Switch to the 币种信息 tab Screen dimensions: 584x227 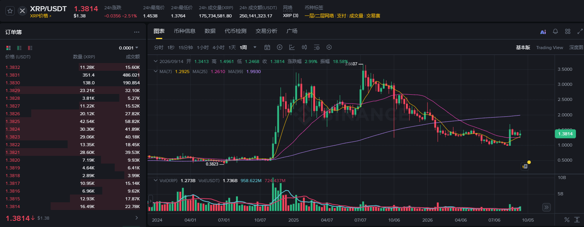tap(185, 31)
